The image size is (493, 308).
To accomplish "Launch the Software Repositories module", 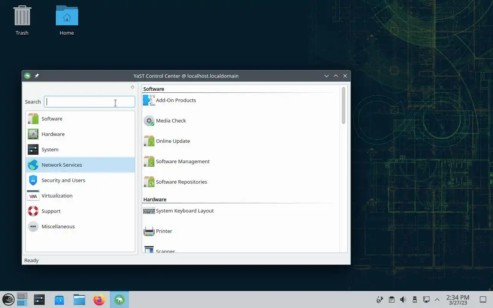I will point(175,182).
